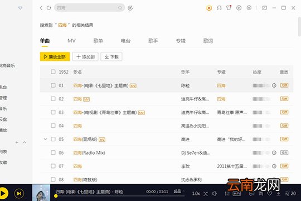Check the box for song 03
This screenshot has height=201, width=301.
pyautogui.click(x=53, y=112)
